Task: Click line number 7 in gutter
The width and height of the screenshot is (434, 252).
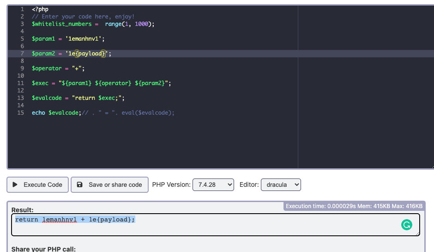Action: coord(22,54)
